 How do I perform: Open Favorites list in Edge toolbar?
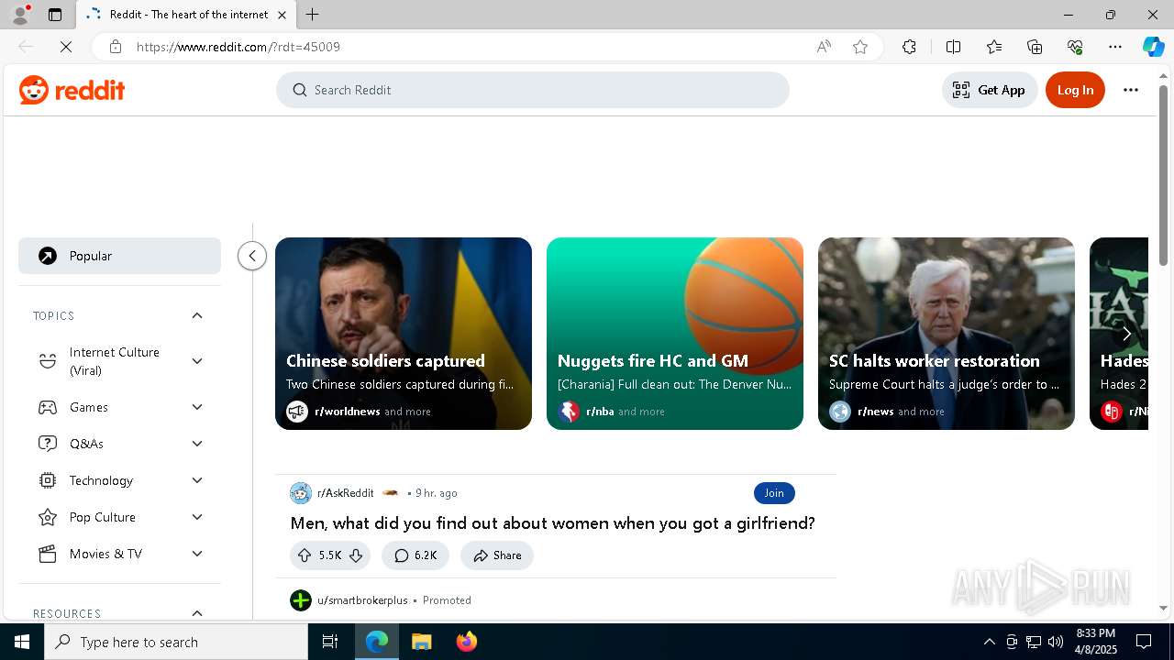(x=994, y=47)
